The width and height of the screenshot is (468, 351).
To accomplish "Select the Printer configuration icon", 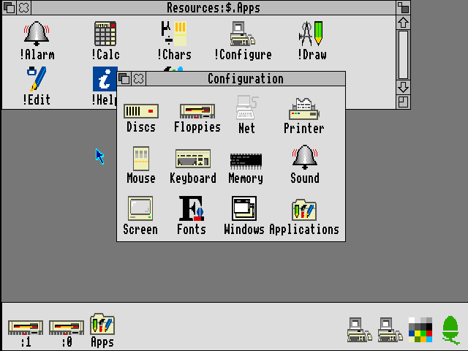I will (303, 112).
